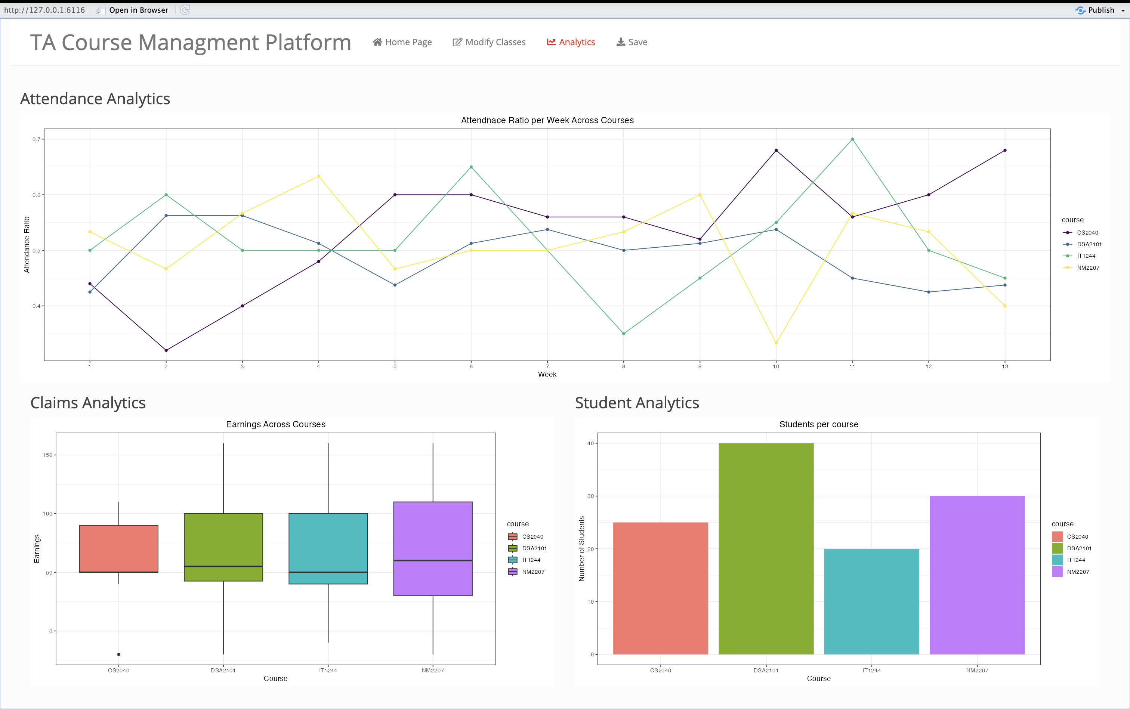The width and height of the screenshot is (1130, 709).
Task: Open the Home Page tab
Action: coord(408,42)
